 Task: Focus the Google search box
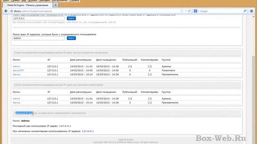click(x=221, y=11)
